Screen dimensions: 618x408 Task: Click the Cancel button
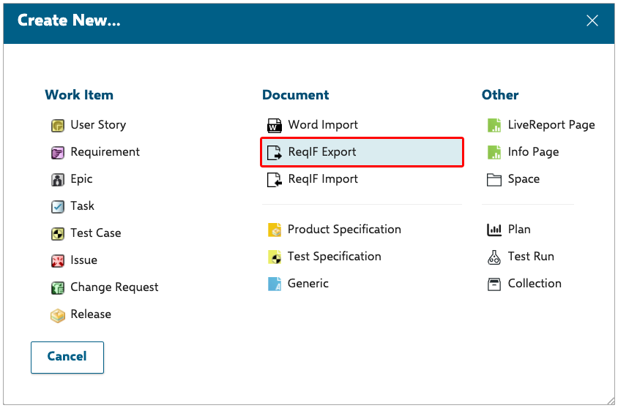[67, 358]
